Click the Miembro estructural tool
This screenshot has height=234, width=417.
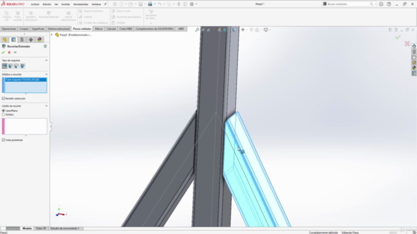pyautogui.click(x=31, y=16)
